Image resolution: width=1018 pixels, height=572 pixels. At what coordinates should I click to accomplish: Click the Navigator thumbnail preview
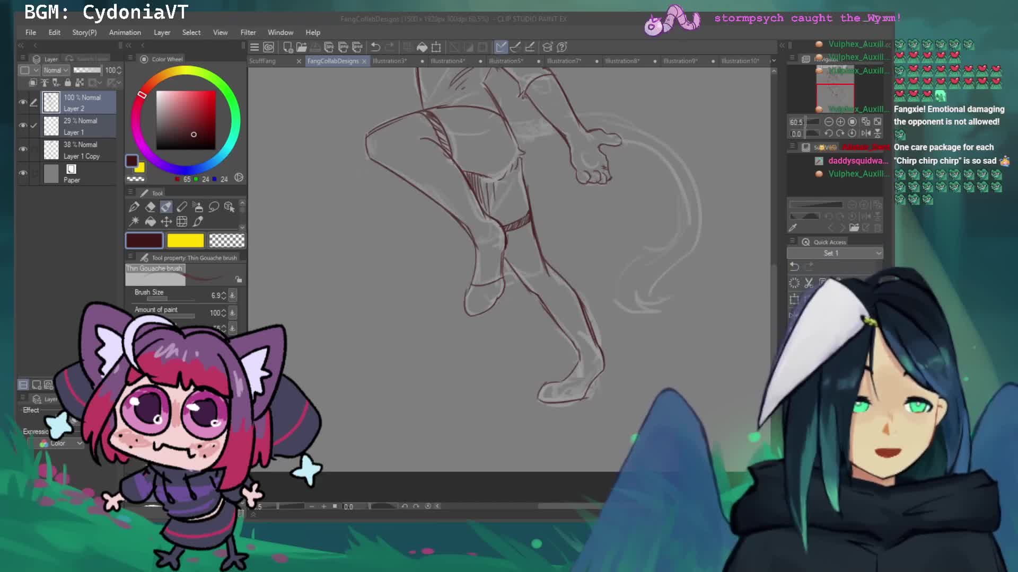pyautogui.click(x=835, y=90)
